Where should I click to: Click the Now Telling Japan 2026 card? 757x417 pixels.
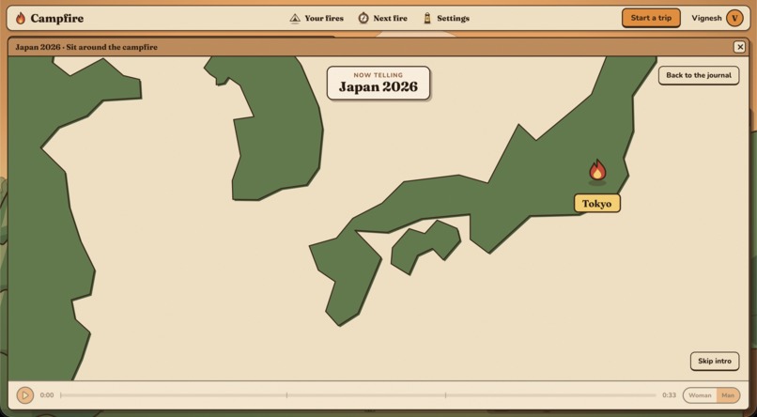tap(378, 83)
